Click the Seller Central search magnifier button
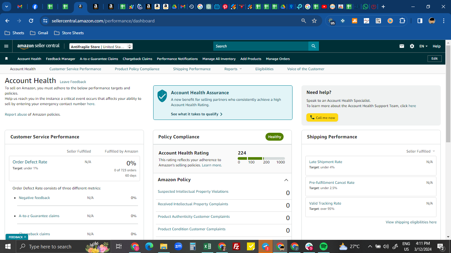 (313, 46)
